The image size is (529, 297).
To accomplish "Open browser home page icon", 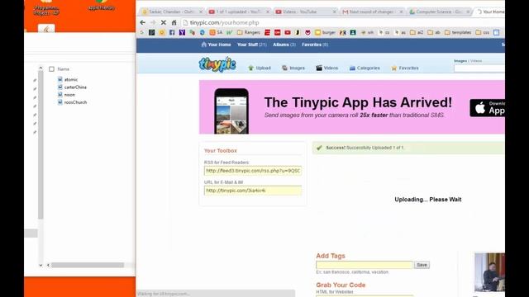I will [174, 22].
